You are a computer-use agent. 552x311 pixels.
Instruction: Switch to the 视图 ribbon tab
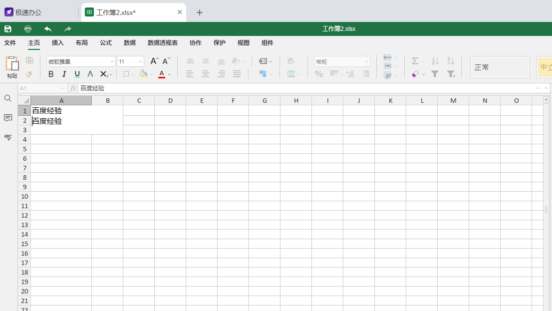click(x=243, y=42)
